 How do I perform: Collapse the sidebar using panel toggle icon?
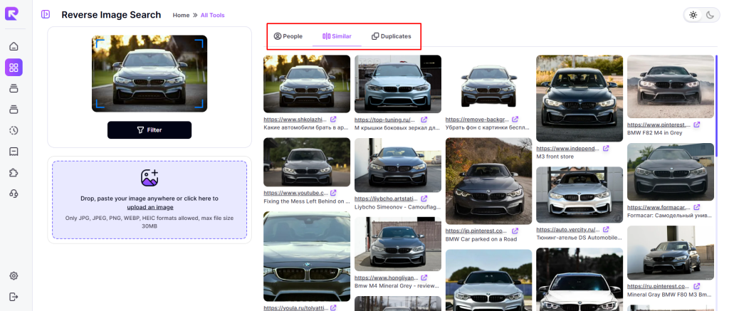coord(46,15)
